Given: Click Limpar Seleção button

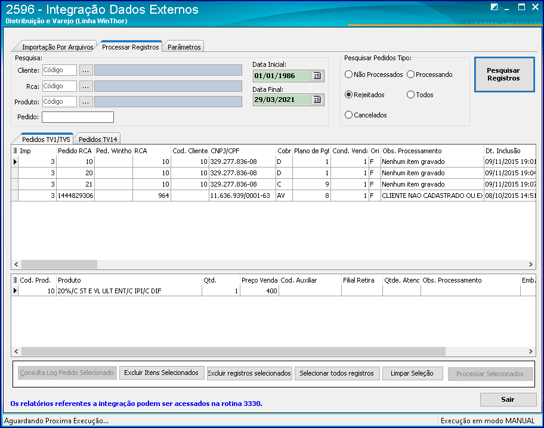Looking at the screenshot, I should pyautogui.click(x=412, y=373).
